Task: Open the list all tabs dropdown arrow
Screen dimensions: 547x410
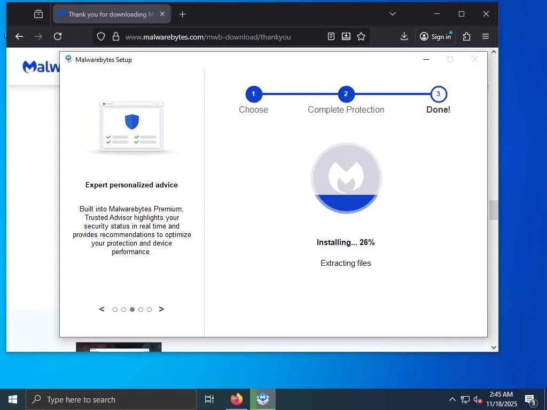Action: click(393, 14)
